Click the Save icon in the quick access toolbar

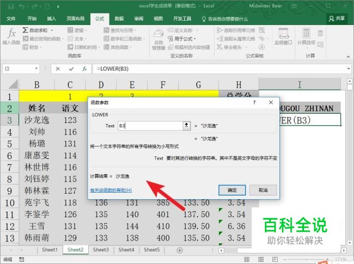pyautogui.click(x=11, y=7)
